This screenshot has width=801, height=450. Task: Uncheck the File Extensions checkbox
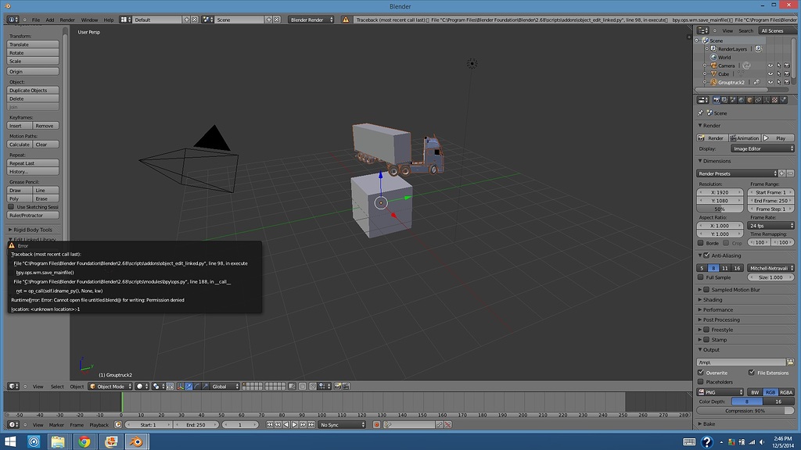pos(752,373)
